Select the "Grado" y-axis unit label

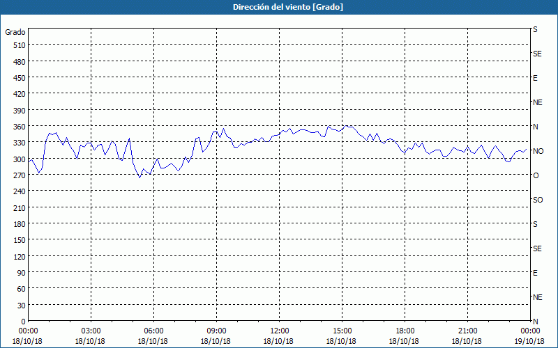15,32
